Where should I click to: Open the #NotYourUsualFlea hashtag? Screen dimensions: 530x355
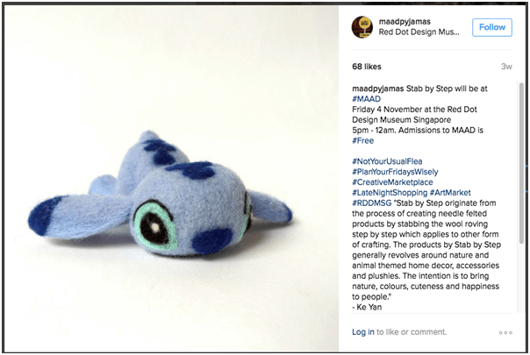click(x=387, y=161)
